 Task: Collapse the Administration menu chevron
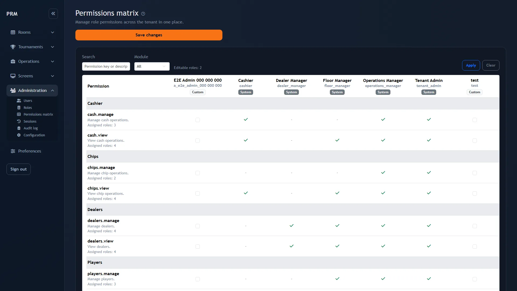point(53,91)
